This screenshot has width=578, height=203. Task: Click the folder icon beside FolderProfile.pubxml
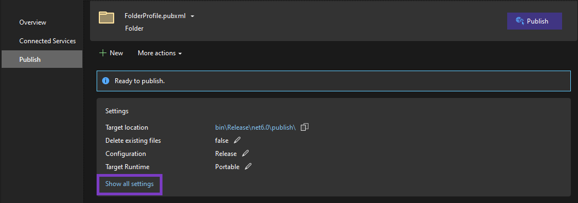[x=106, y=18]
